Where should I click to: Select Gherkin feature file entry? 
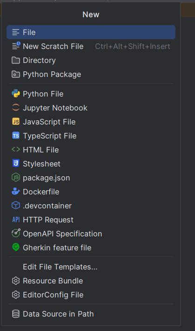[x=91, y=248]
